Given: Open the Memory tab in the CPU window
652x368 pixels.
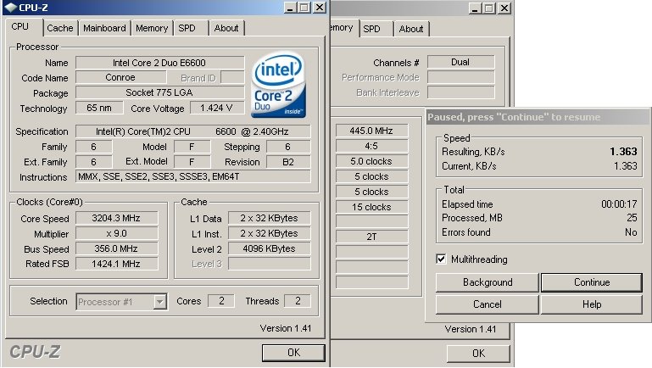Looking at the screenshot, I should click(x=152, y=28).
